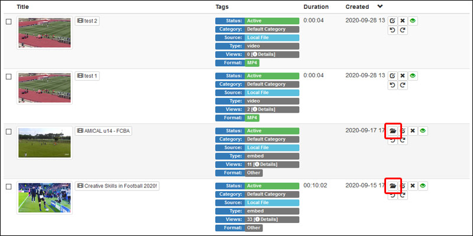Delete the test 1 video
473x236 pixels.
coord(403,76)
